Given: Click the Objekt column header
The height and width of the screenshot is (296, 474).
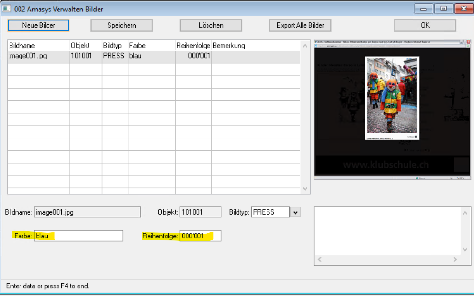Looking at the screenshot, I should pyautogui.click(x=86, y=46).
